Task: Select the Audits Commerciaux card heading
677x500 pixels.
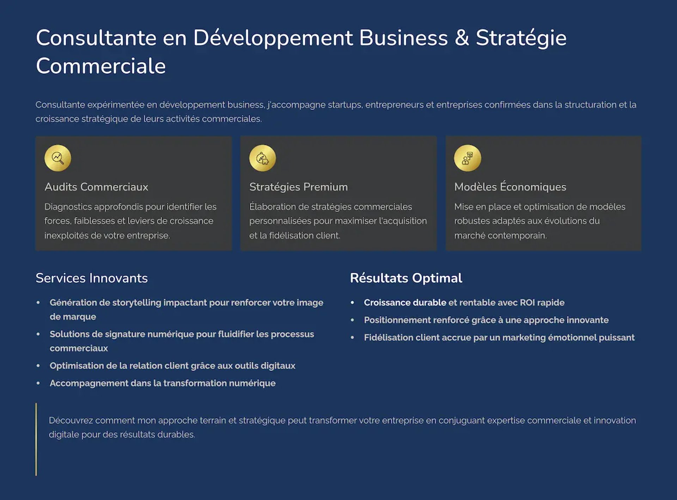Action: pos(96,187)
